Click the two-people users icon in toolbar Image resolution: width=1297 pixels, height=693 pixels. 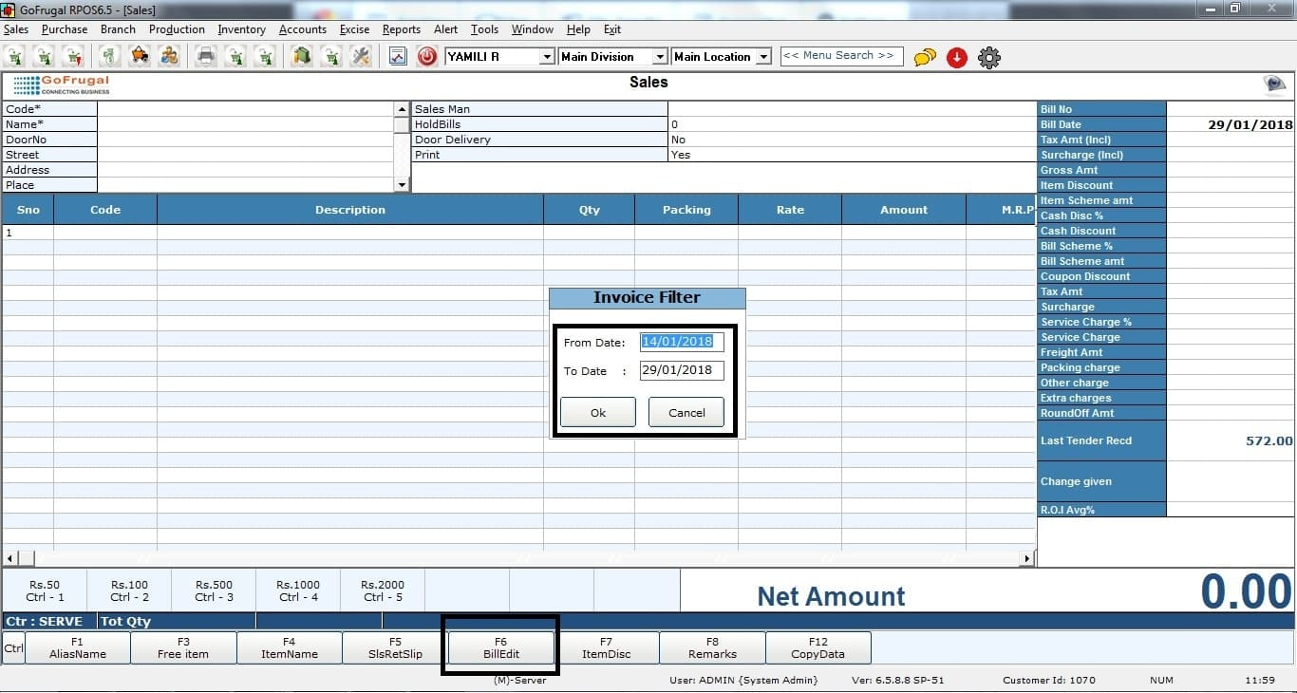tap(170, 57)
